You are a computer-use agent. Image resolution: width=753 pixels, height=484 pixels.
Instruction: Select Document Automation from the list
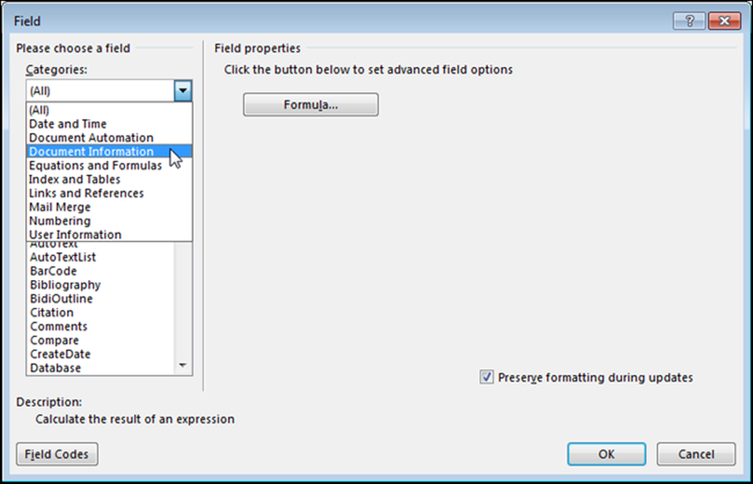(109, 138)
